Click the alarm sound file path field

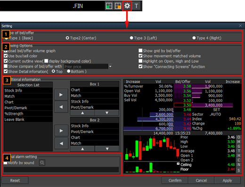[61, 170]
